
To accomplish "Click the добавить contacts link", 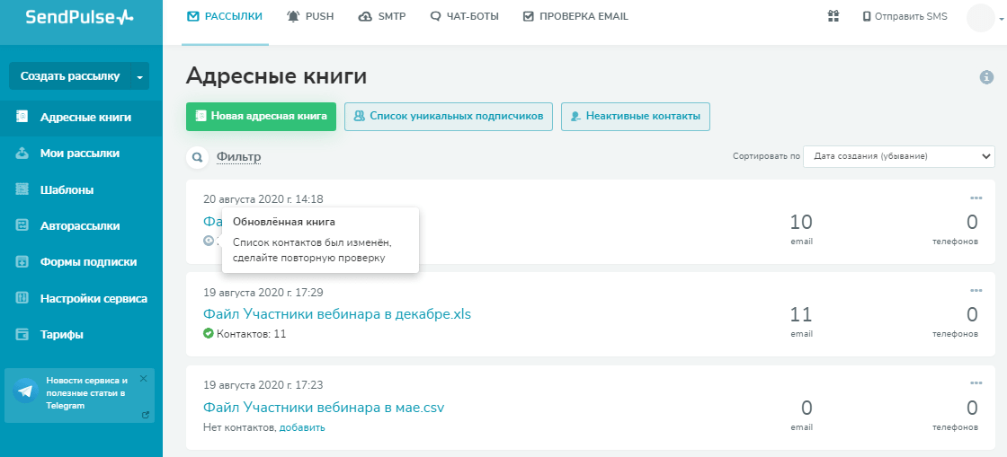I will tap(302, 427).
